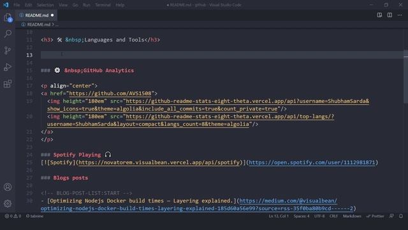Change end of line sequence CRLF

[x=333, y=216]
